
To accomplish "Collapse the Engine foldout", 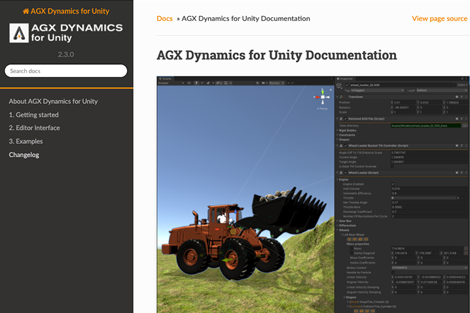I will coord(337,180).
